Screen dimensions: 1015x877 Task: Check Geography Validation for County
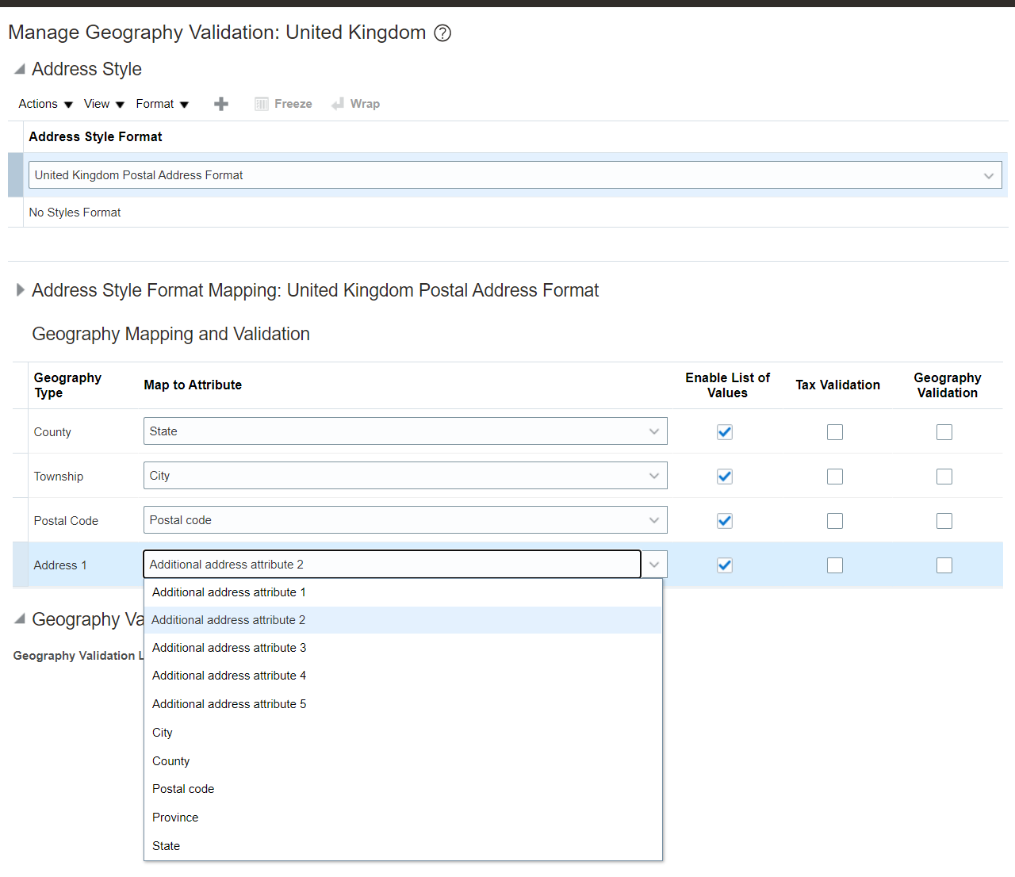[x=944, y=432]
